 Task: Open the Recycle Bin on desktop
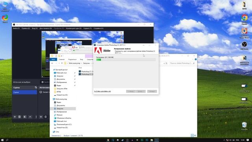[x=244, y=126]
